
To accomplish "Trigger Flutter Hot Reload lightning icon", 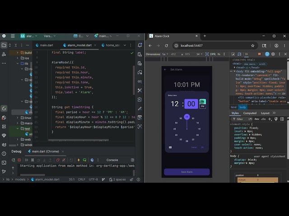I will tap(79, 160).
